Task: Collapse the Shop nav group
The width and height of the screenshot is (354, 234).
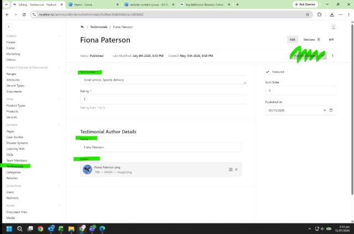Action: coord(59,99)
